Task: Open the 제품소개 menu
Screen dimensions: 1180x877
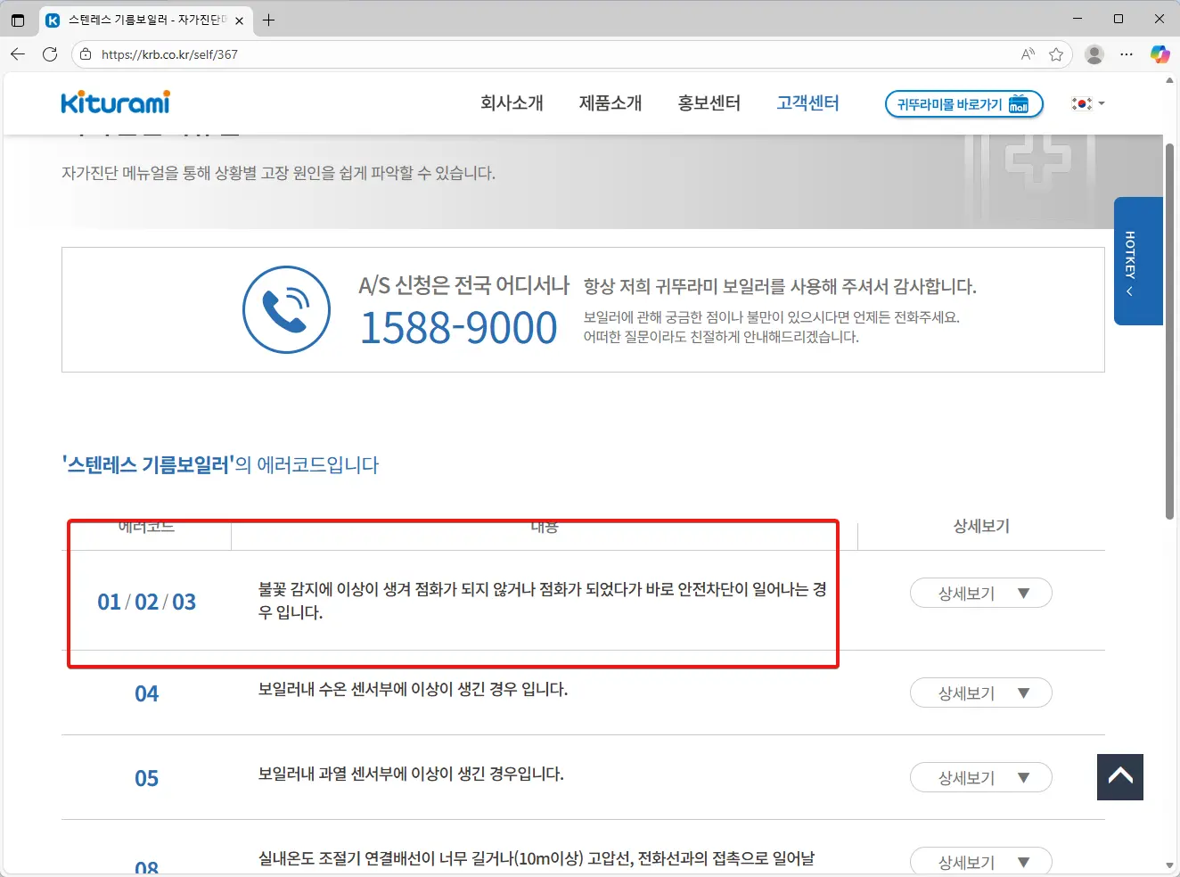Action: [x=610, y=102]
